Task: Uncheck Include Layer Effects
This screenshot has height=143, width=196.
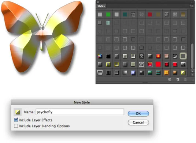Action: point(16,120)
